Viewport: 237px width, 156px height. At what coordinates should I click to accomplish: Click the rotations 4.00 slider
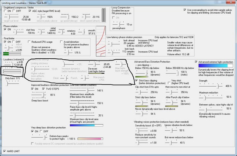(x=62, y=32)
